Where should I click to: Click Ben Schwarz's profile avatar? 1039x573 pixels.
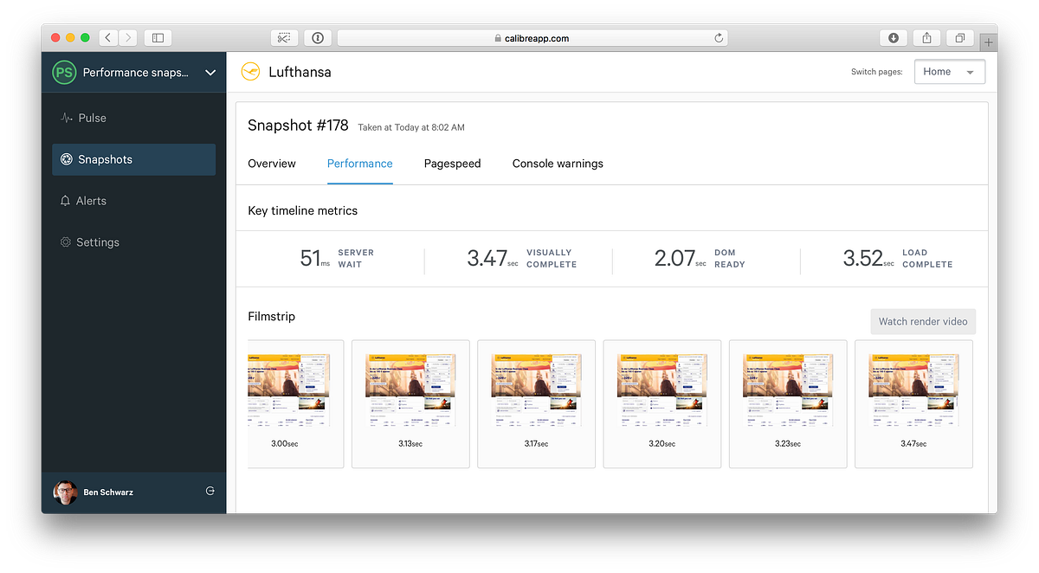click(x=65, y=491)
